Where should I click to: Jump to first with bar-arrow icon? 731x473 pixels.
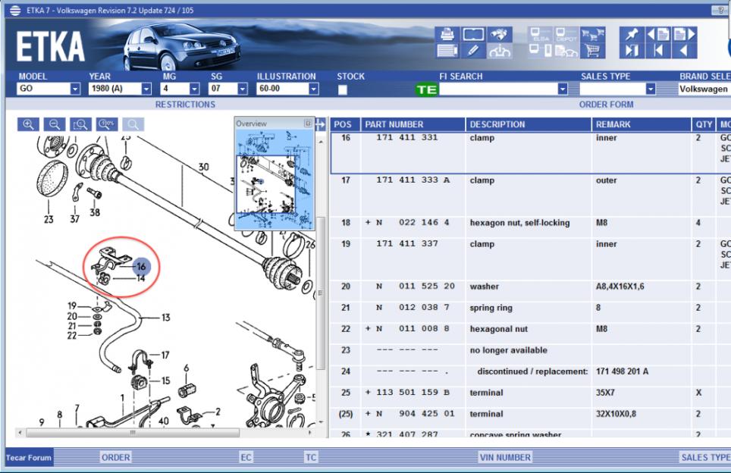(658, 50)
